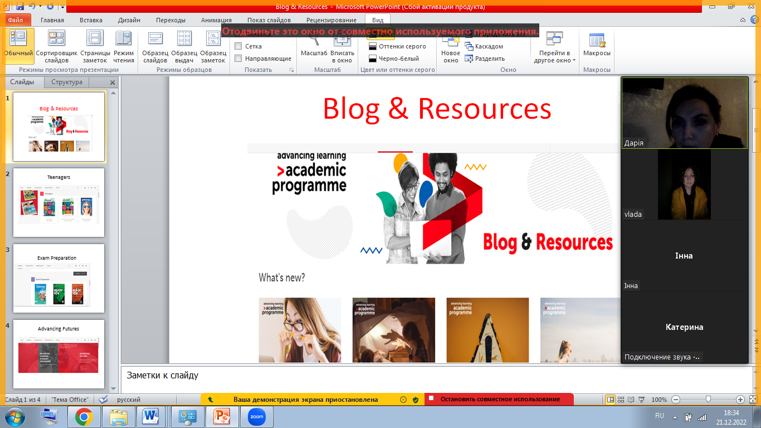Show hidden tray icons arrow
This screenshot has width=761, height=428.
click(x=675, y=417)
